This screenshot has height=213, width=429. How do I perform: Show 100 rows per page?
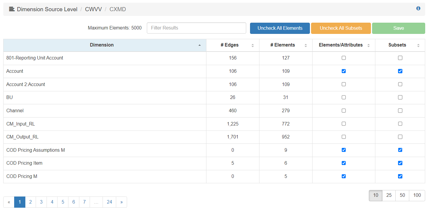point(417,195)
